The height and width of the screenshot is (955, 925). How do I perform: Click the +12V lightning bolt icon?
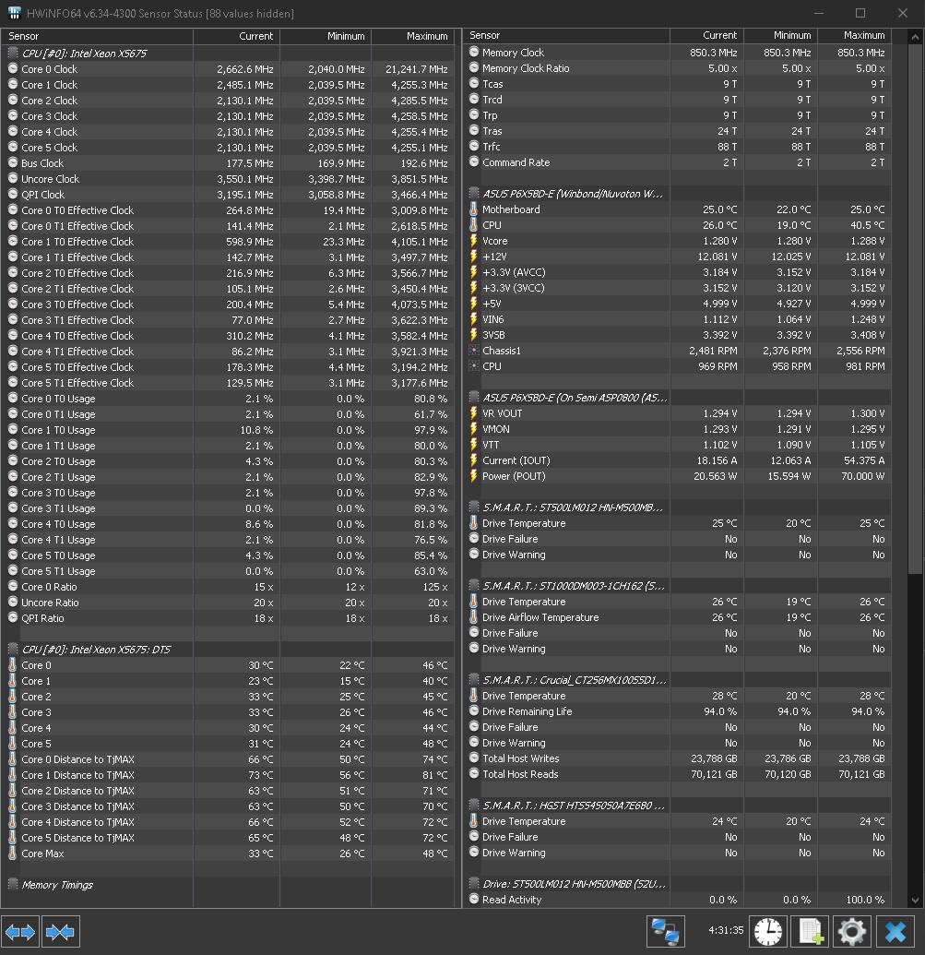(x=473, y=257)
